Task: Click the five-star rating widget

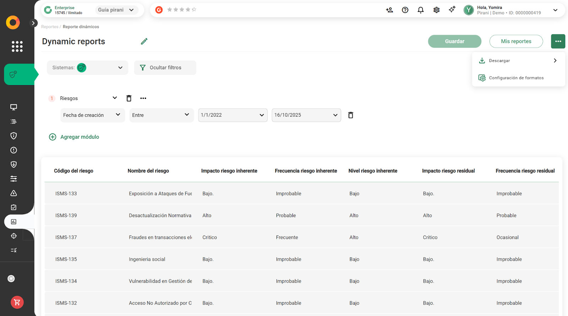Action: click(182, 10)
